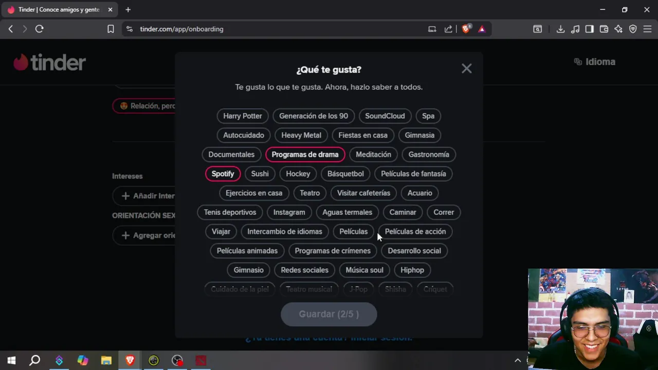Pick the Documentales interest

click(x=231, y=155)
